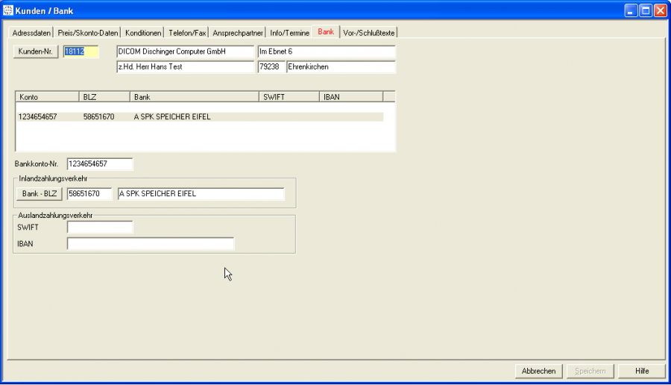The image size is (671, 385).
Task: Go to the Telefon/Fax tab
Action: 187,33
